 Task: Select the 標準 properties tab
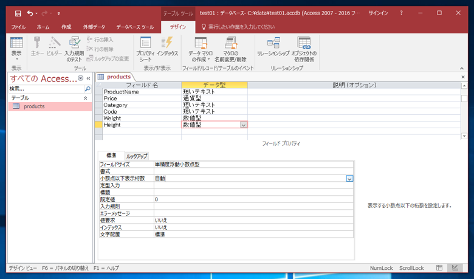tap(111, 156)
